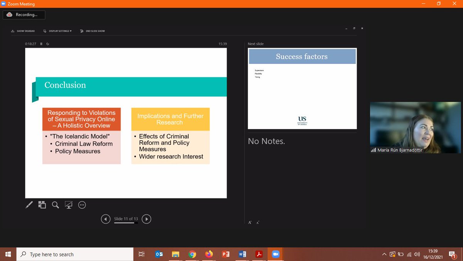
Task: Click the Windows taskbar search box
Action: coord(75,254)
